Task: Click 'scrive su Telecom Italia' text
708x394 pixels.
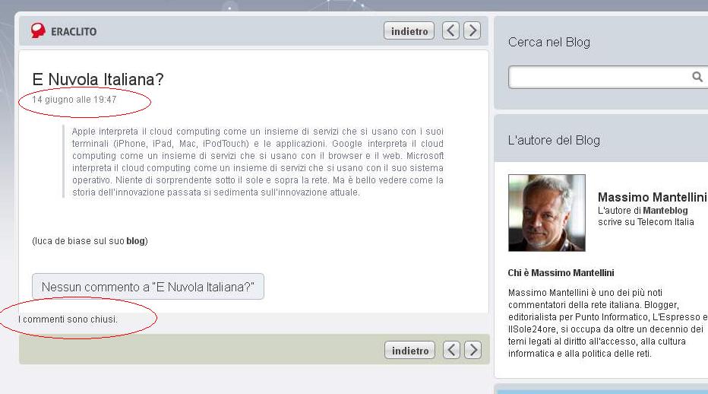Action: click(x=646, y=222)
